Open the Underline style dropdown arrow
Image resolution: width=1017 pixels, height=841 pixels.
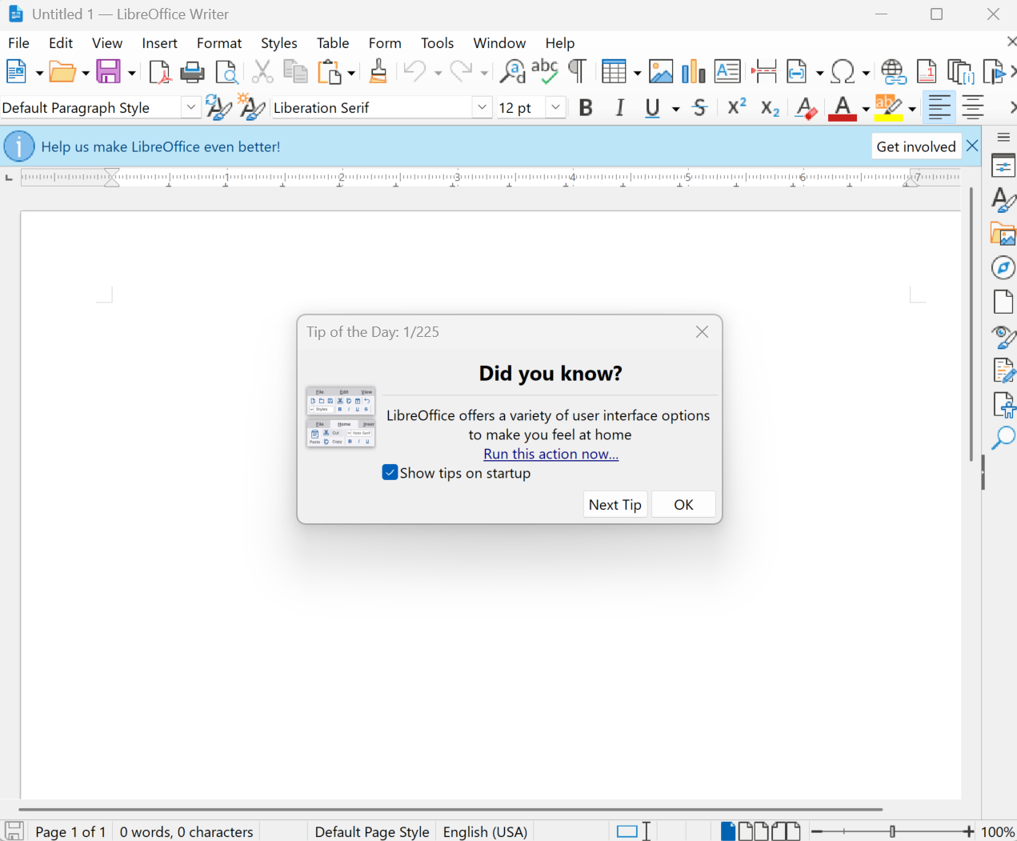[676, 109]
